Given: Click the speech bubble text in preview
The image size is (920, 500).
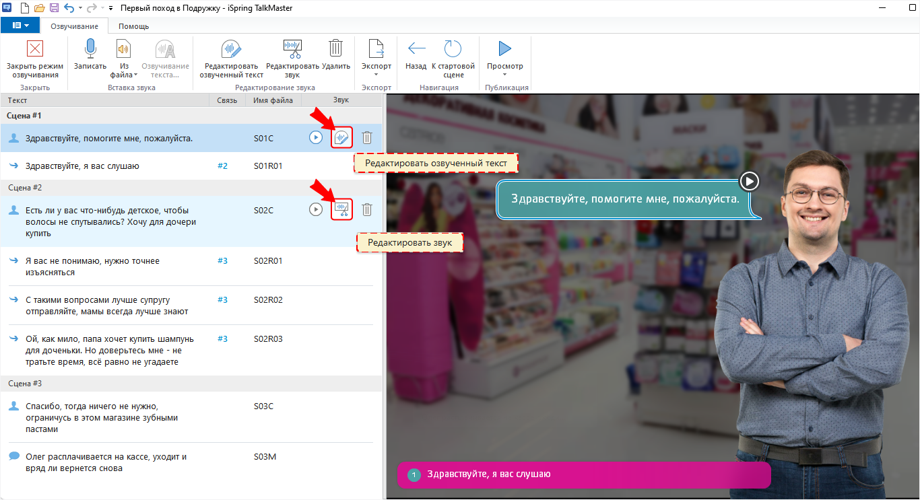Looking at the screenshot, I should (625, 199).
